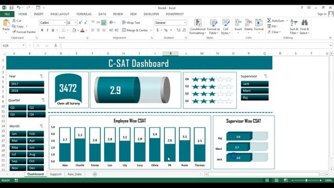The width and height of the screenshot is (334, 188).
Task: Click the Copy icon
Action: pyautogui.click(x=14, y=26)
